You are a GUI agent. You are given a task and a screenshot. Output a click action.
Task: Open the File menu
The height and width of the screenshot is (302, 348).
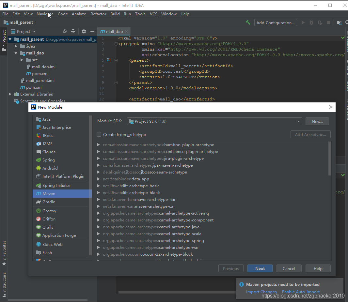point(5,14)
